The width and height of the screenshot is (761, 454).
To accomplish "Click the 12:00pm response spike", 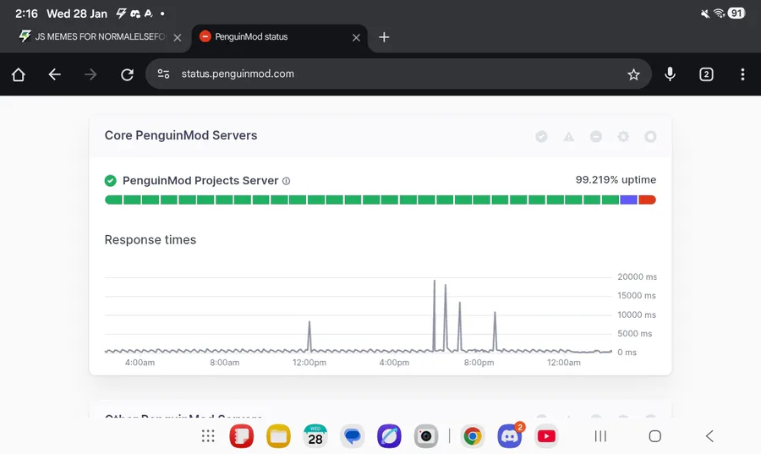I will tap(309, 336).
